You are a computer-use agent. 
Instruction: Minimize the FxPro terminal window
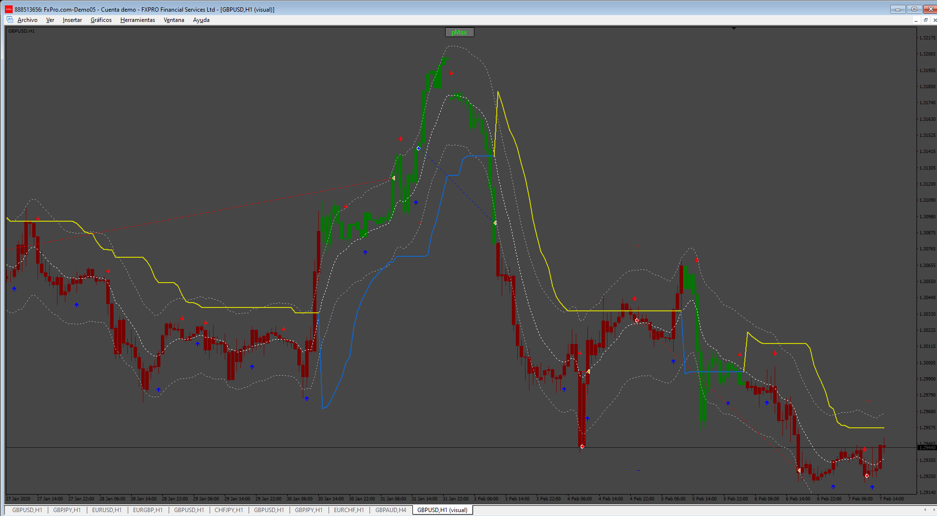point(898,9)
